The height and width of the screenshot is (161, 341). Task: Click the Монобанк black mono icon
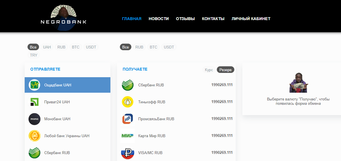[34, 119]
